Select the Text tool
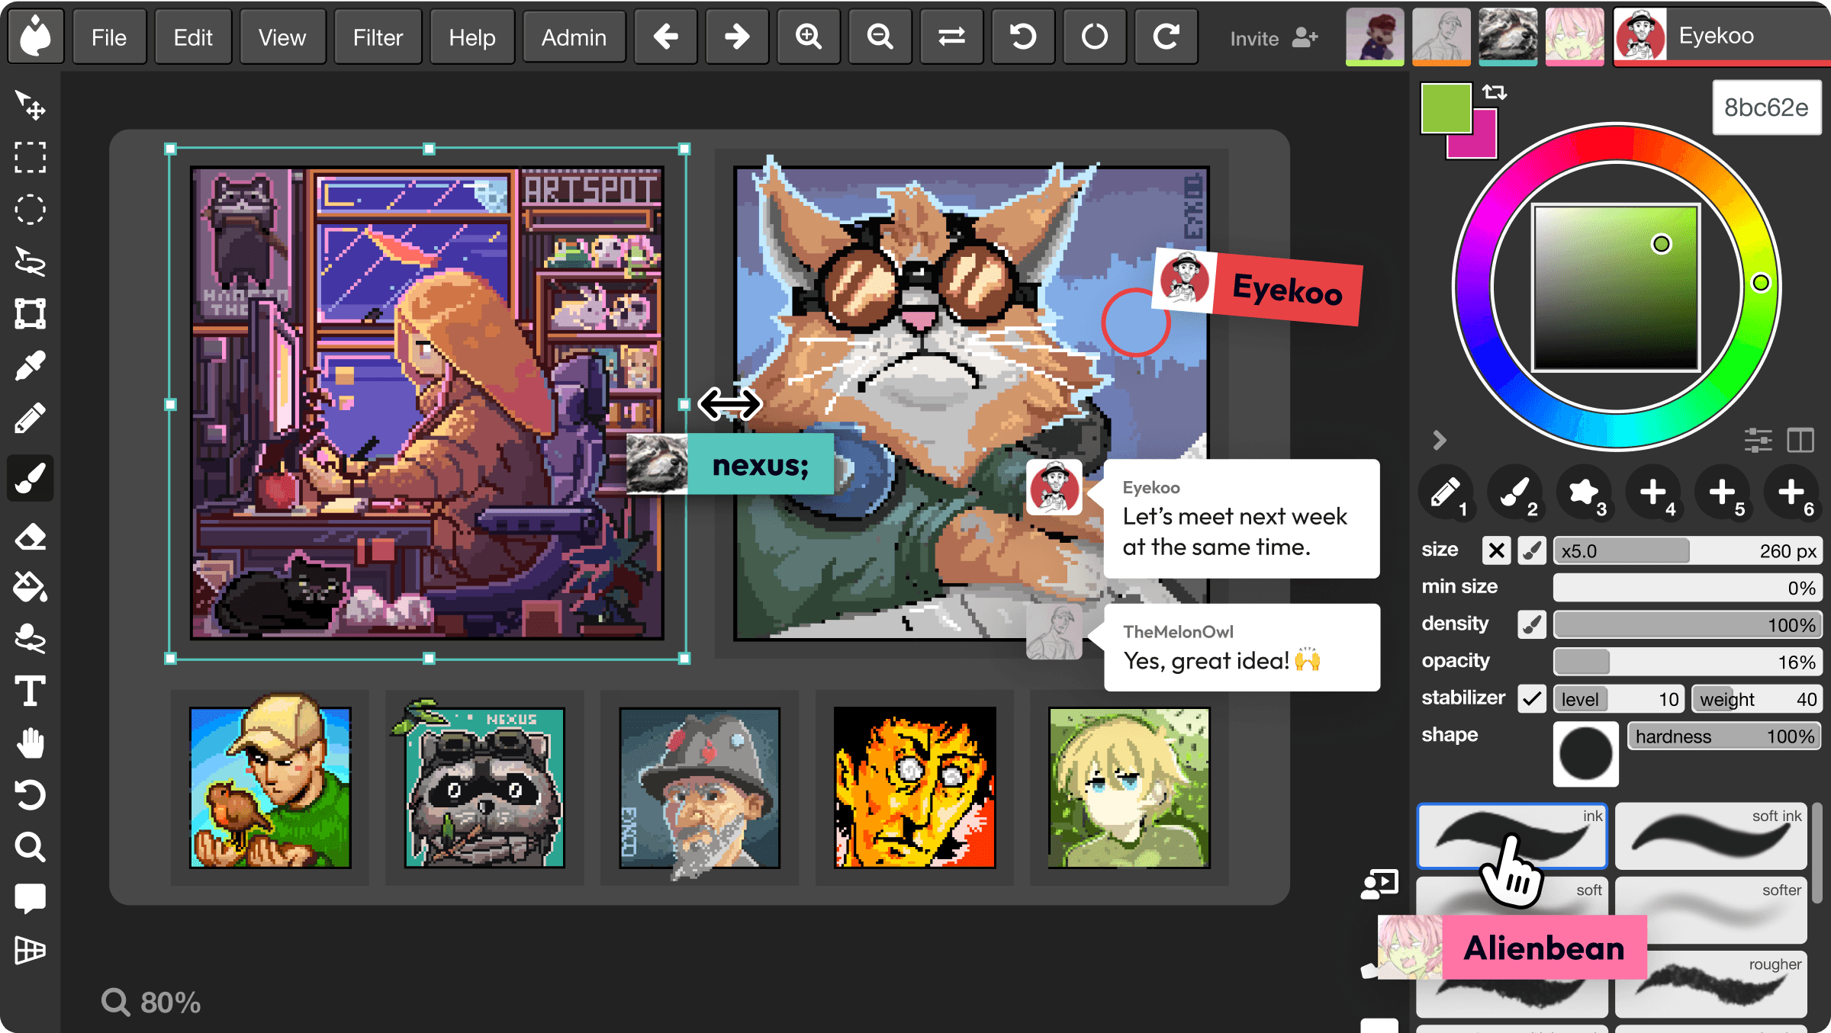The image size is (1831, 1033). [31, 692]
